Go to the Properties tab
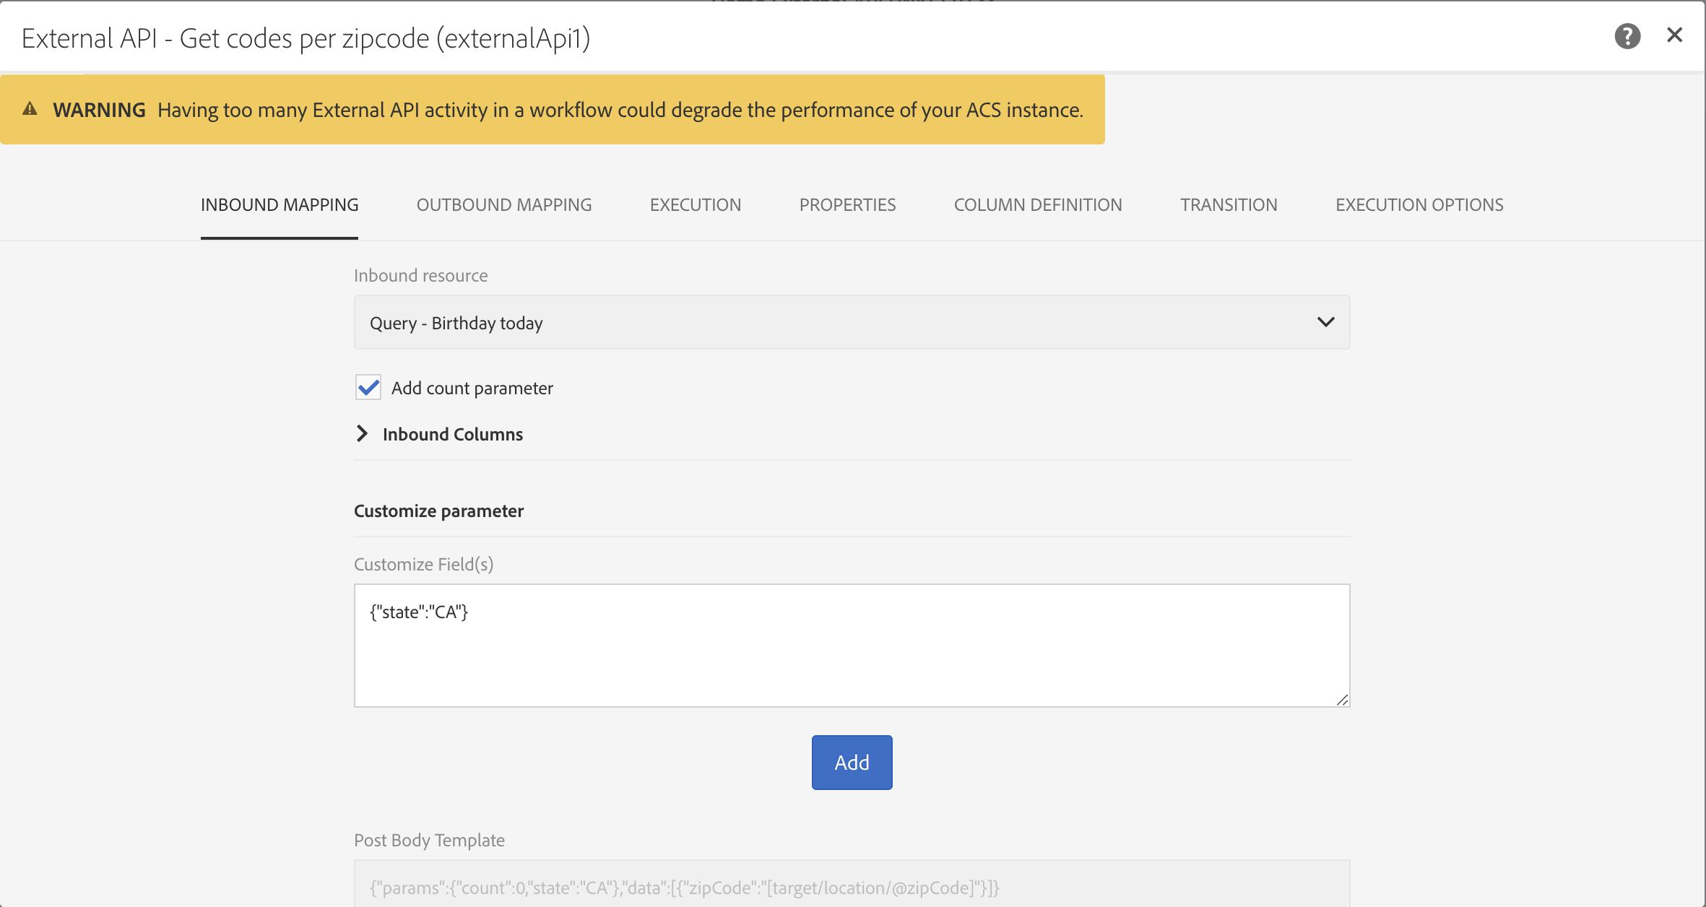Viewport: 1706px width, 907px height. pyautogui.click(x=847, y=205)
